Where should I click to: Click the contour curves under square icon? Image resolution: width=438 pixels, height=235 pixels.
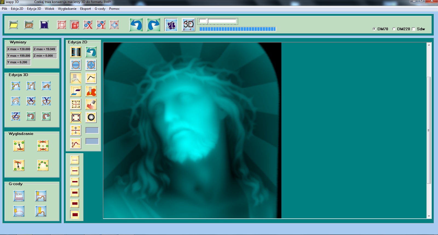[x=76, y=78]
